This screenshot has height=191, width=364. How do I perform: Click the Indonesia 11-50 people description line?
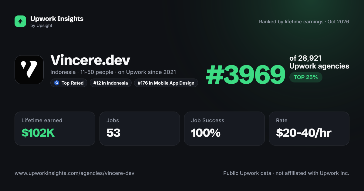[x=113, y=72]
